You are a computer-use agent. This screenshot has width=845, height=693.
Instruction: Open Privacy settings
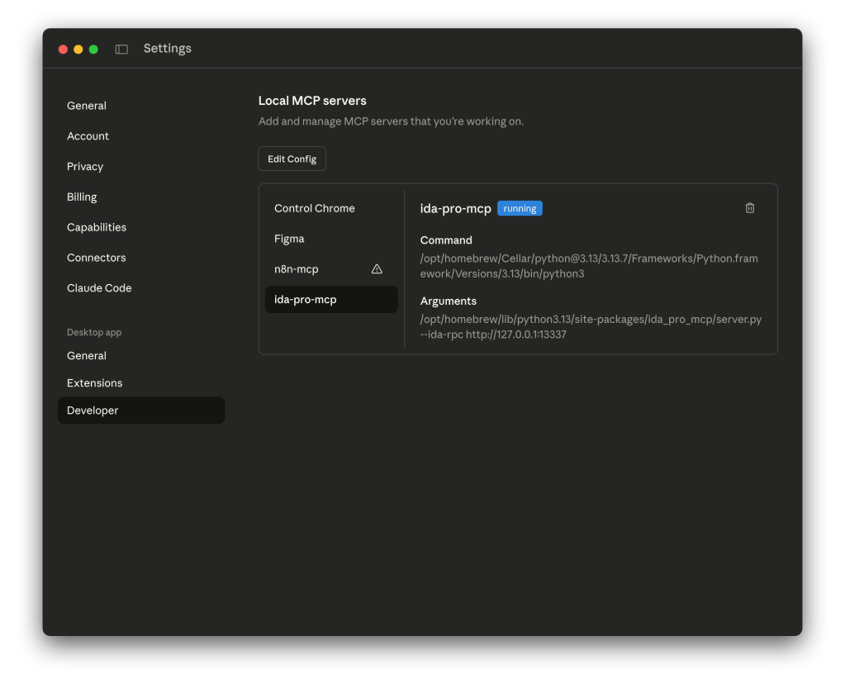[85, 167]
